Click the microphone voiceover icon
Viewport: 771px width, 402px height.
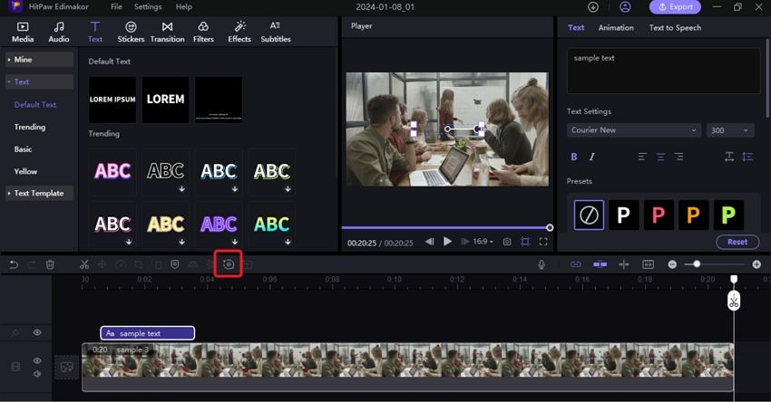pyautogui.click(x=542, y=264)
